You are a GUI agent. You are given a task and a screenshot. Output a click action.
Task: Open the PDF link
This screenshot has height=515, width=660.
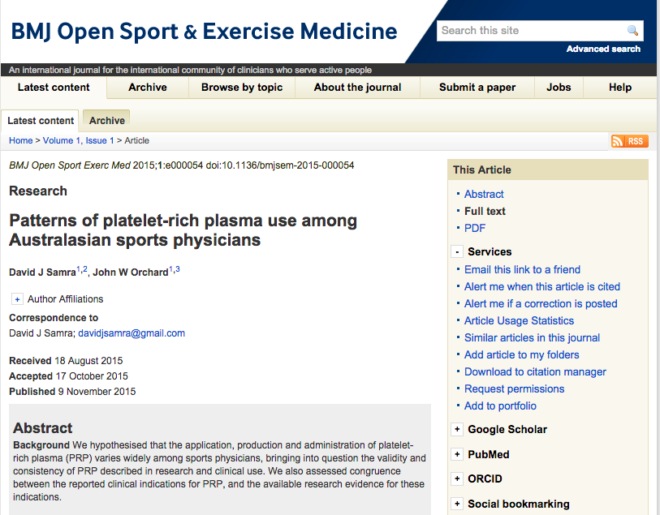click(x=475, y=228)
